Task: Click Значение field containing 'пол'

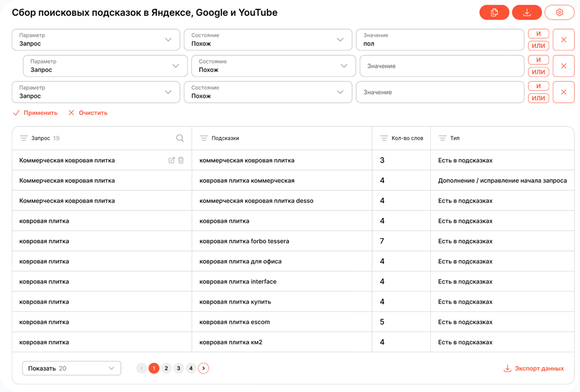Action: pos(440,40)
